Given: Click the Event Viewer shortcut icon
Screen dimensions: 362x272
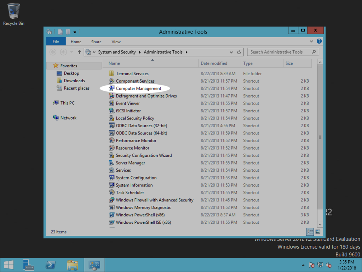Looking at the screenshot, I should [x=111, y=104].
